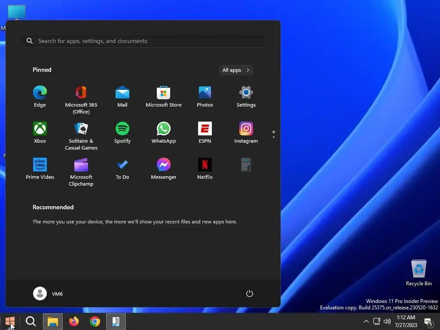Click the Recommended section heading
Screen dimensions: 440x330
click(x=53, y=207)
